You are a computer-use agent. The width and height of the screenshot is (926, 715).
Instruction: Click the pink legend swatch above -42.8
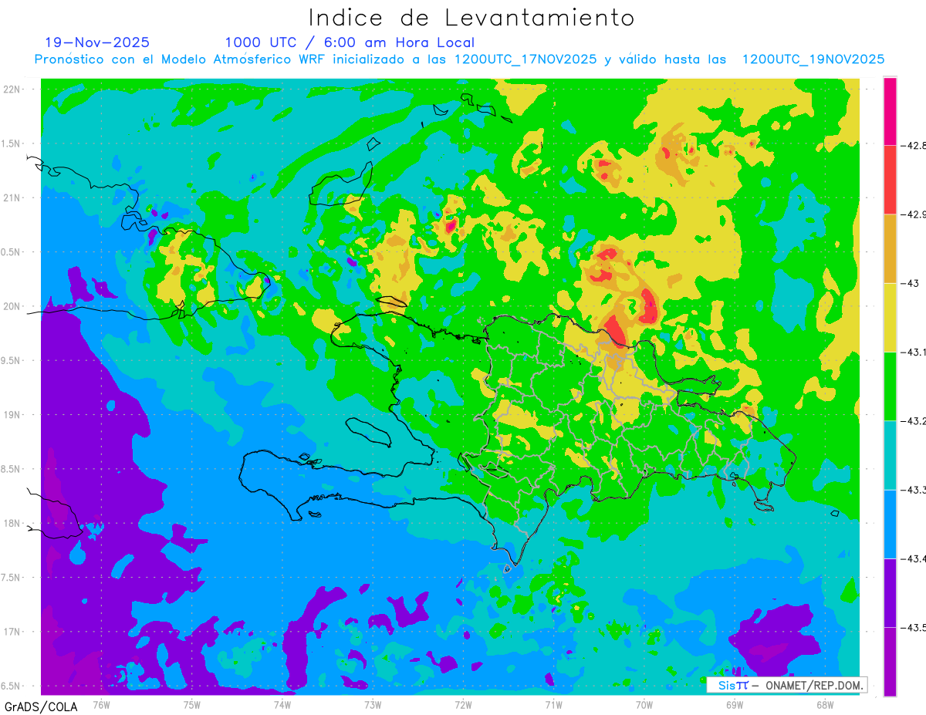[890, 111]
